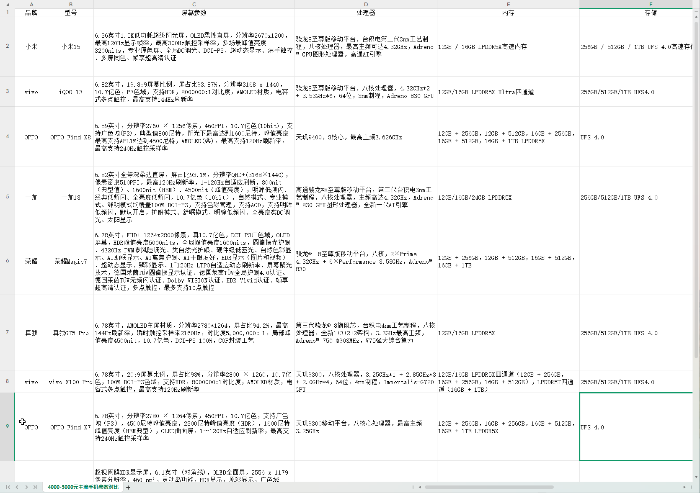
Task: Select model cell iQOO 13
Action: tap(71, 92)
